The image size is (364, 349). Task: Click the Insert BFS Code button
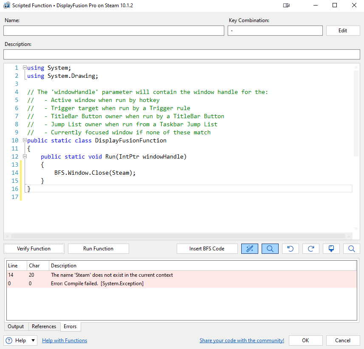click(x=207, y=249)
